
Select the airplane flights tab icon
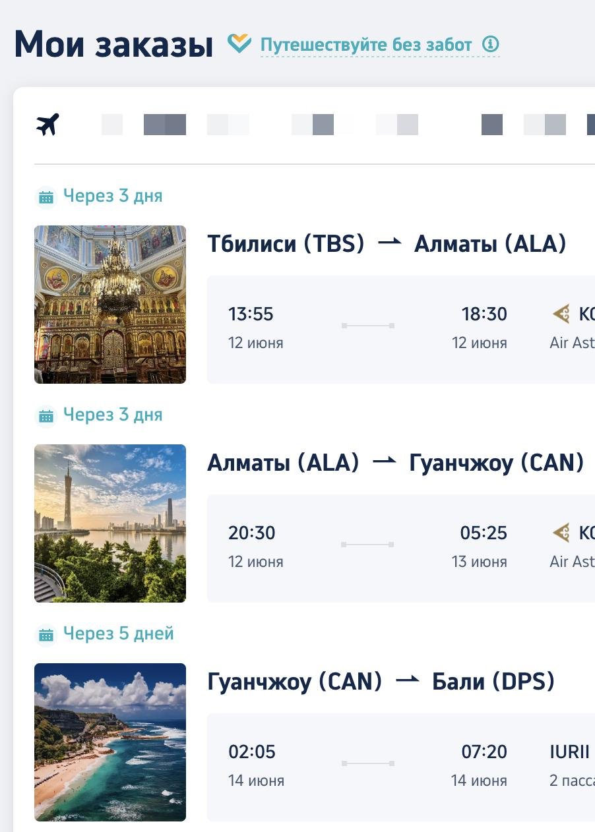coord(47,124)
